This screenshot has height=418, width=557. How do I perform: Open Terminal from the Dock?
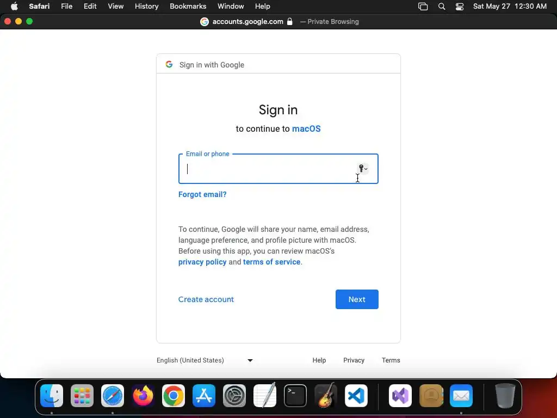[x=295, y=396]
